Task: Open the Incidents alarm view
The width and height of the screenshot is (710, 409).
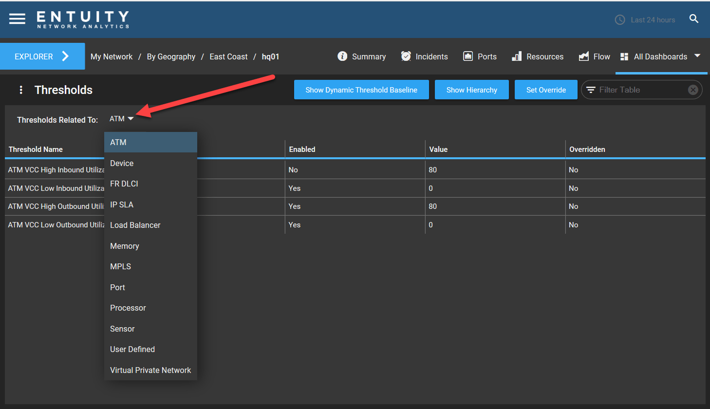Action: tap(406, 56)
